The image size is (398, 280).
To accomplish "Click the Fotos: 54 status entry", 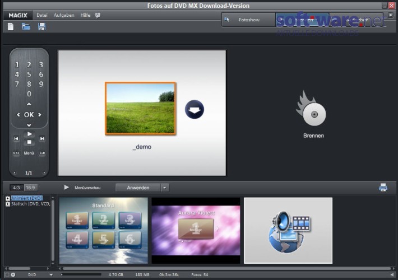I will click(x=200, y=274).
